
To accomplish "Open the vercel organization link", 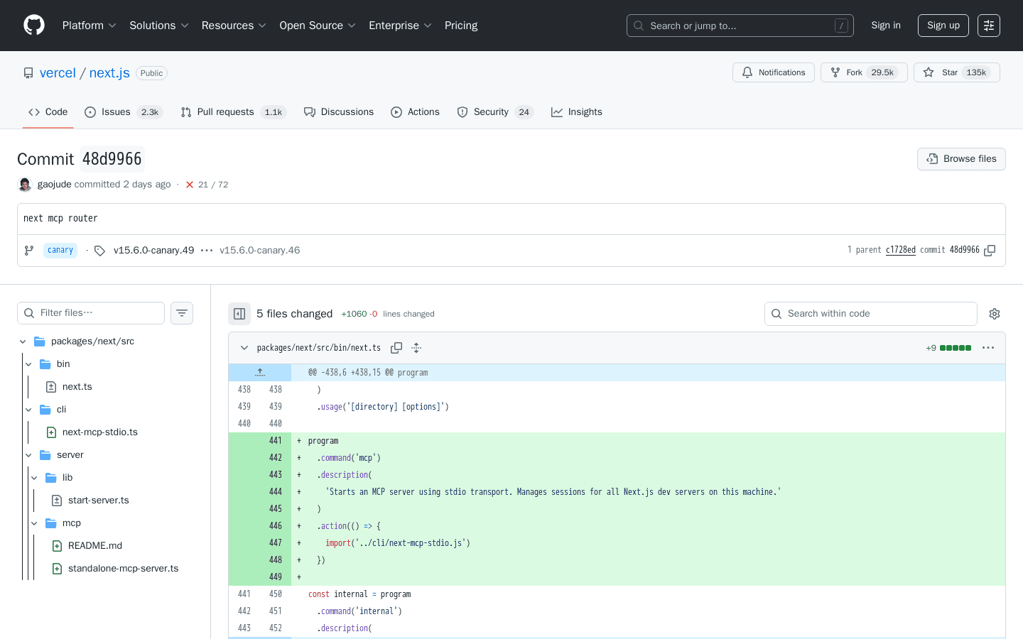I will tap(58, 73).
